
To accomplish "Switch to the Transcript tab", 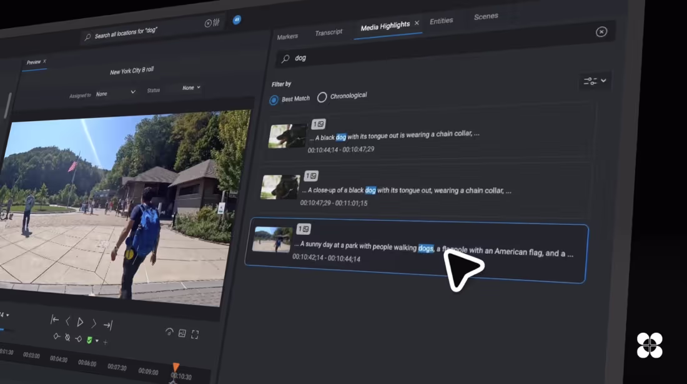I will click(329, 32).
